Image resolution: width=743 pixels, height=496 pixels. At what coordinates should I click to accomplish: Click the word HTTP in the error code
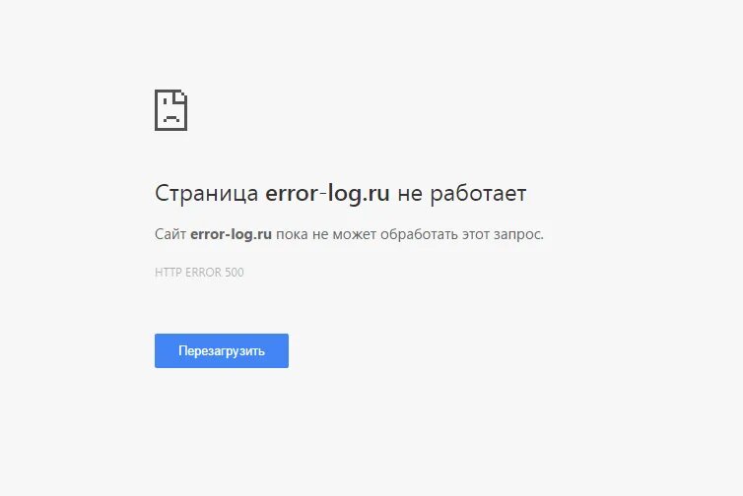tap(169, 273)
